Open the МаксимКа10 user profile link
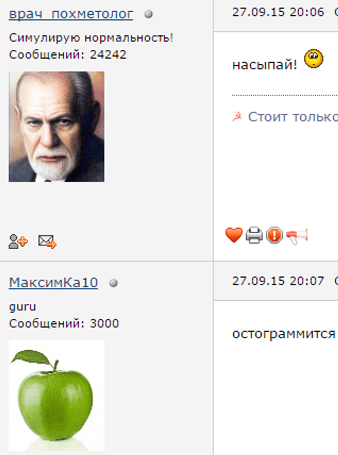 pos(53,282)
